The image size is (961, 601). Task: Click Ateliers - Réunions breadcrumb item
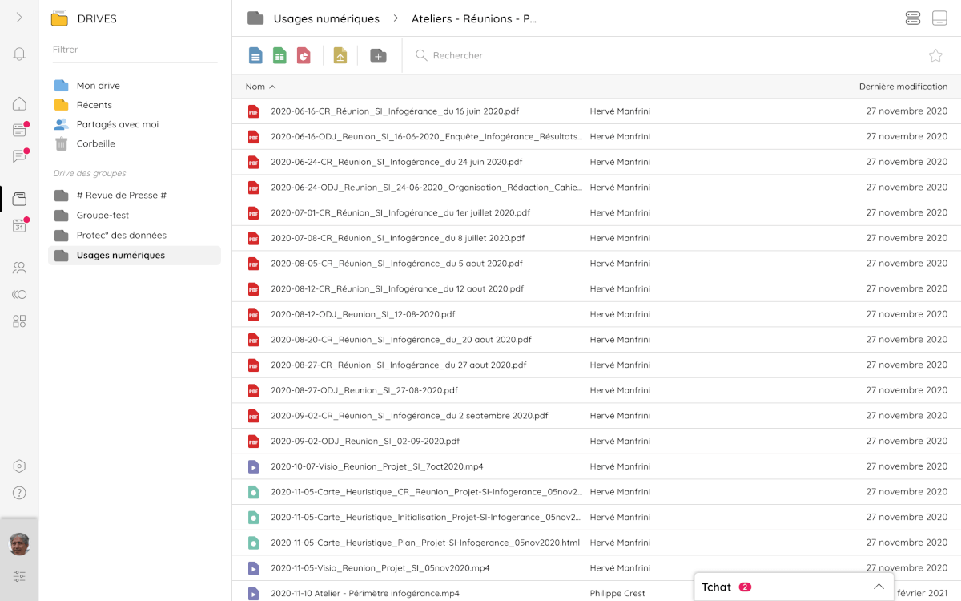[x=473, y=18]
